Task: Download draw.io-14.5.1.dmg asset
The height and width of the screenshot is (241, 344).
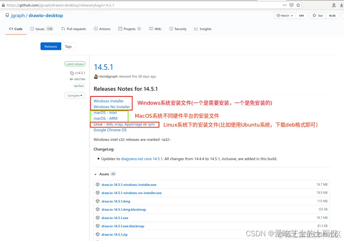Action: [x=116, y=201]
